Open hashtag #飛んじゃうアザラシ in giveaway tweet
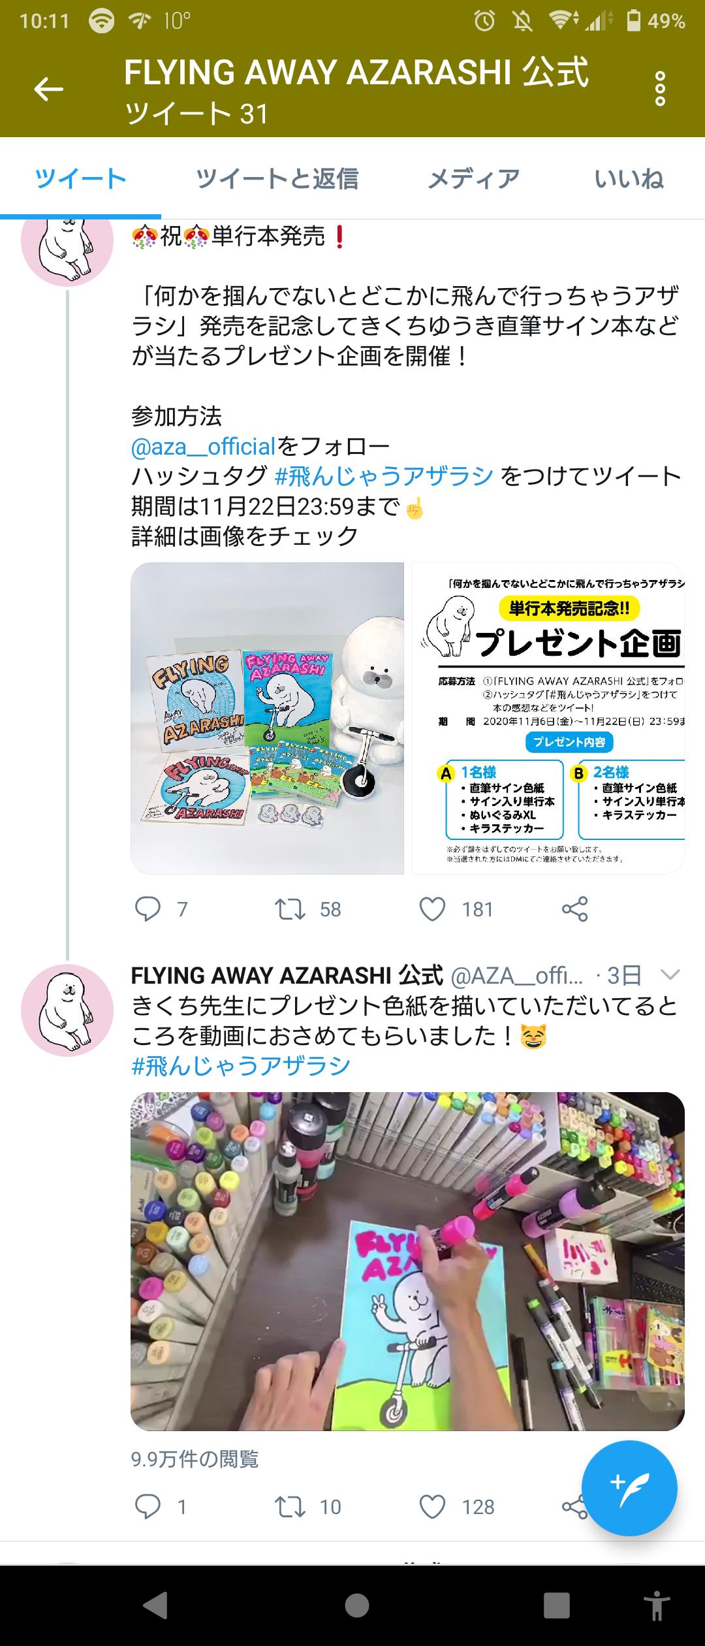The image size is (705, 1646). tap(384, 476)
